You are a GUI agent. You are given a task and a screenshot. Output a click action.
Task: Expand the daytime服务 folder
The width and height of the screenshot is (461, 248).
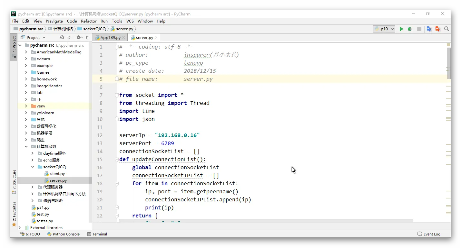pyautogui.click(x=33, y=153)
